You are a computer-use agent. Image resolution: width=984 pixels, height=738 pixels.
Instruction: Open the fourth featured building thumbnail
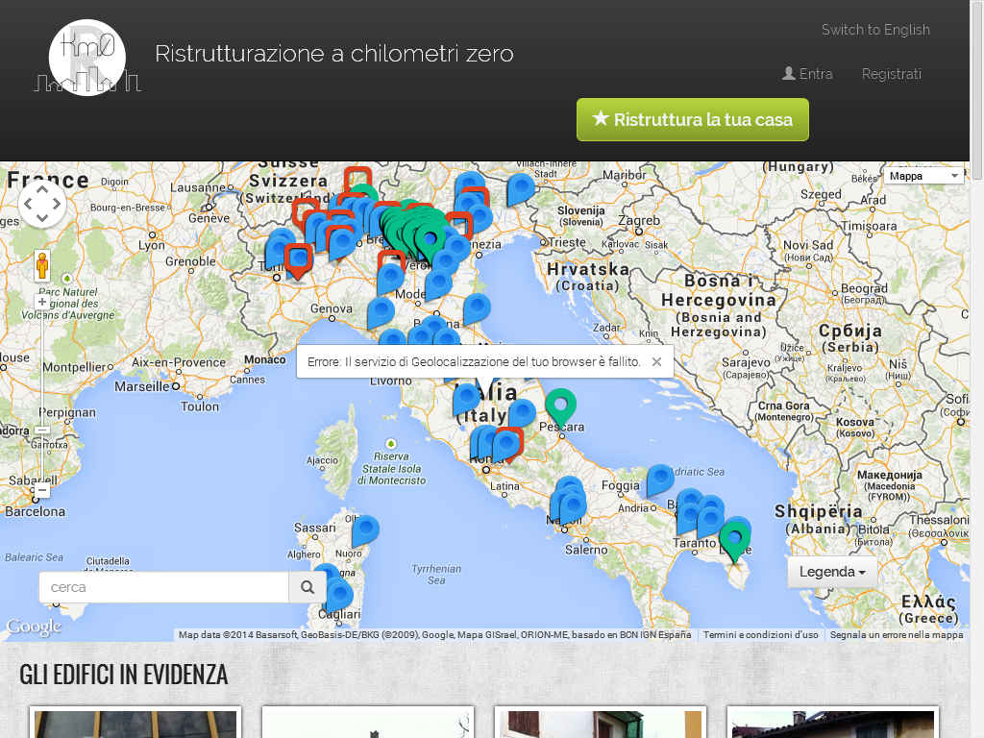pos(833,725)
